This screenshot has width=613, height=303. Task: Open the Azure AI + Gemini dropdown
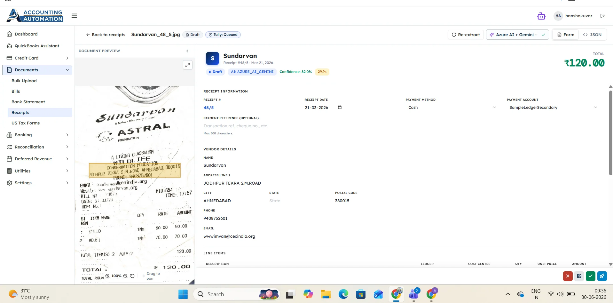(x=517, y=35)
